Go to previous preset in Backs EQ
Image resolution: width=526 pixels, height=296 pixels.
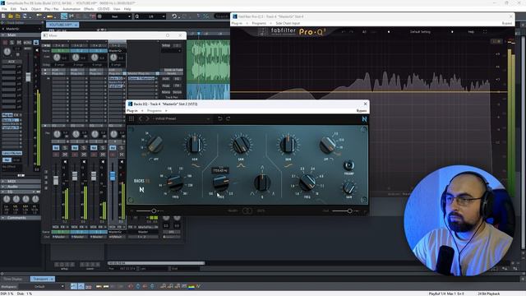[x=141, y=118]
